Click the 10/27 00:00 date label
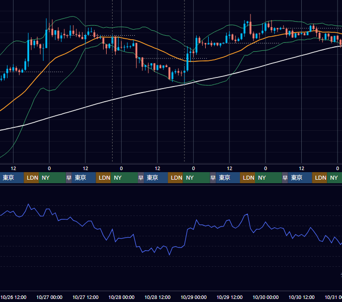This screenshot has height=302, width=342. coord(49,297)
